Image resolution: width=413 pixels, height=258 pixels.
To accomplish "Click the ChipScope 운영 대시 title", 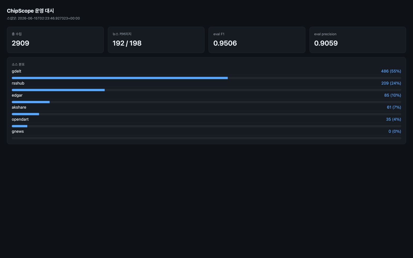I will coord(30,11).
